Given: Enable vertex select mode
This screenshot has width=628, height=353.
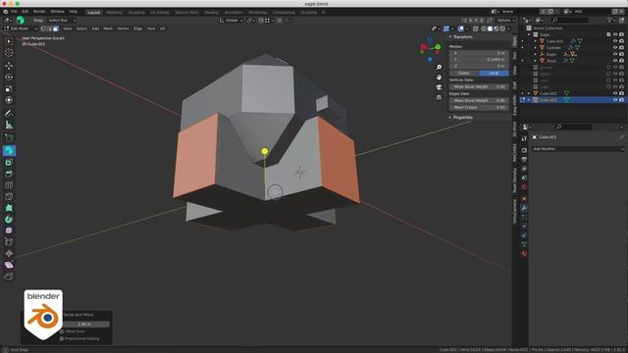Looking at the screenshot, I should [x=43, y=28].
